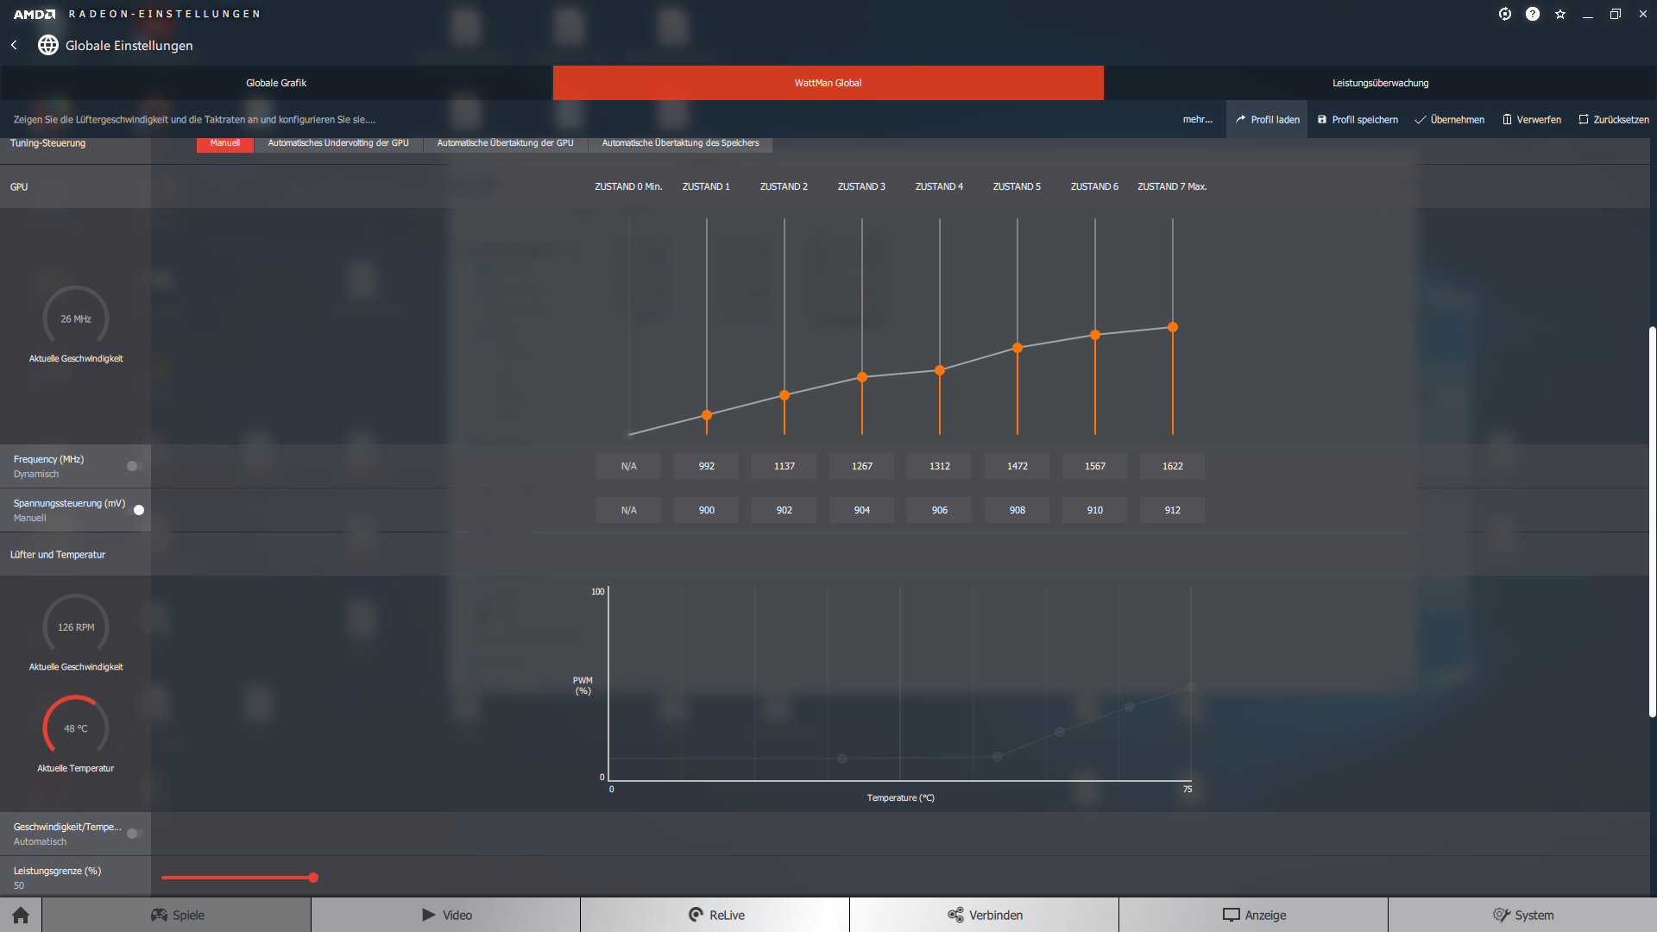Click the frequency field showing 1622

point(1173,466)
